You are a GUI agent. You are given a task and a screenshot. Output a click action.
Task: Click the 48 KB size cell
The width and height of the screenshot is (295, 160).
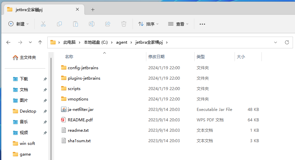(x=253, y=110)
